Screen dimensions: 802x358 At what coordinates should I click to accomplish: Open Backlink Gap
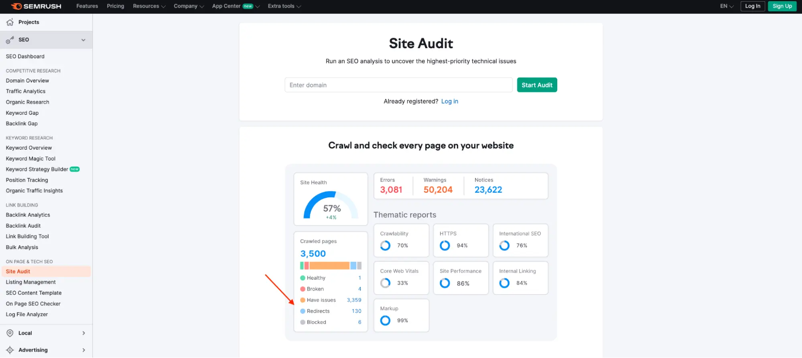click(22, 124)
